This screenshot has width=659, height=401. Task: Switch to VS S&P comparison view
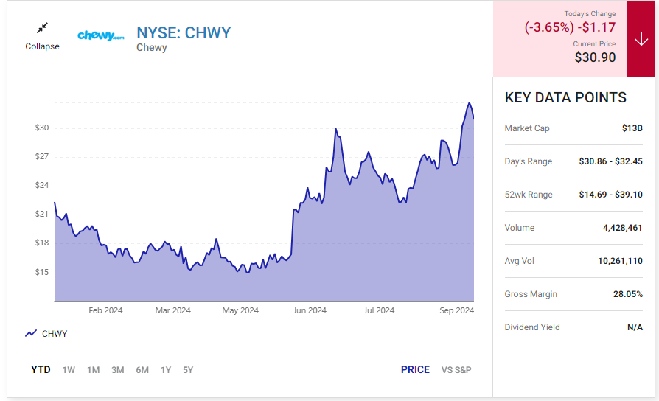456,369
